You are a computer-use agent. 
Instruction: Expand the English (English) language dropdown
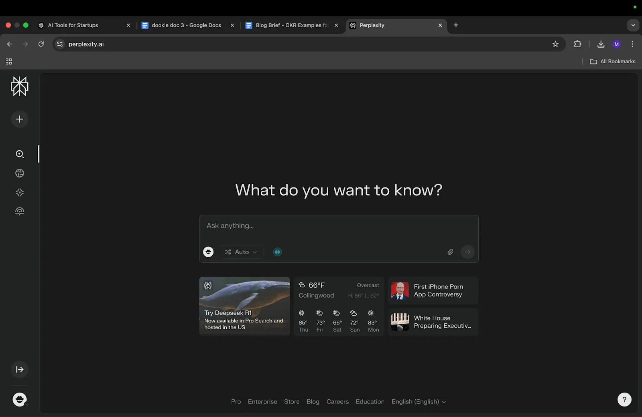point(419,401)
